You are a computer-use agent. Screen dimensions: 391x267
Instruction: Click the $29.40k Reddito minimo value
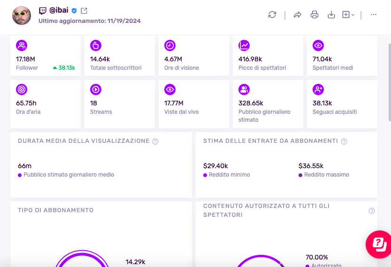coord(215,166)
